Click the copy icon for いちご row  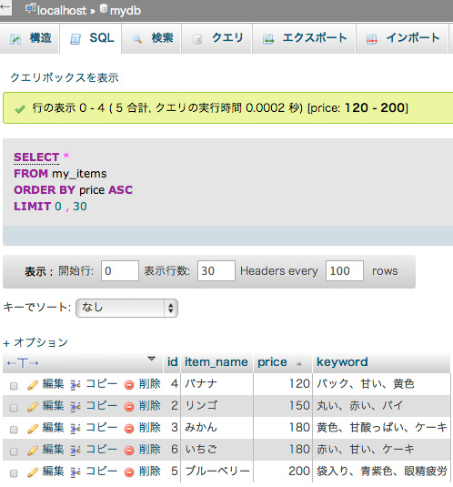coord(75,451)
